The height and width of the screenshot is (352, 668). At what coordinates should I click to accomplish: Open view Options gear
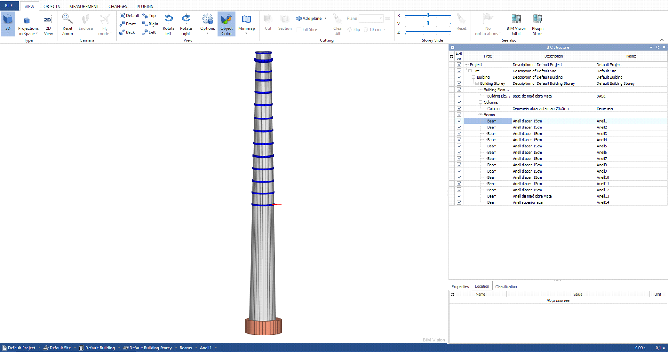tap(207, 24)
